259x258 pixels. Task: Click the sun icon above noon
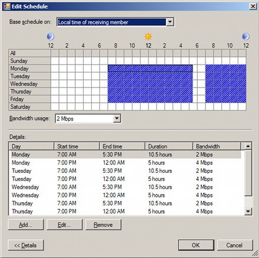click(148, 36)
